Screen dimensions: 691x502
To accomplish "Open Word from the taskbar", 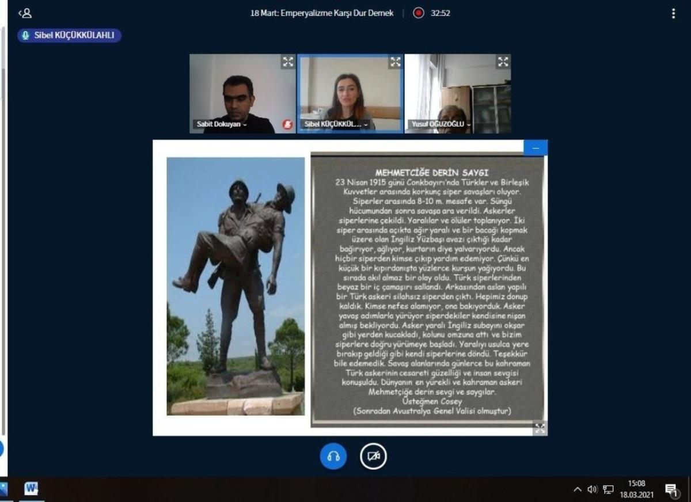I will pyautogui.click(x=31, y=489).
